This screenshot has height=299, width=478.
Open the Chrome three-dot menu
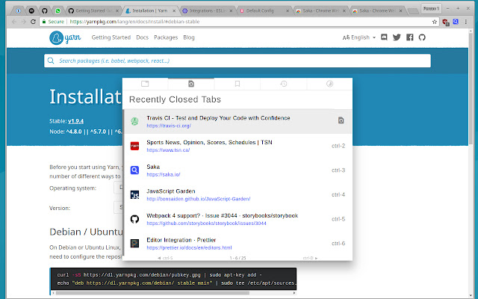[465, 22]
